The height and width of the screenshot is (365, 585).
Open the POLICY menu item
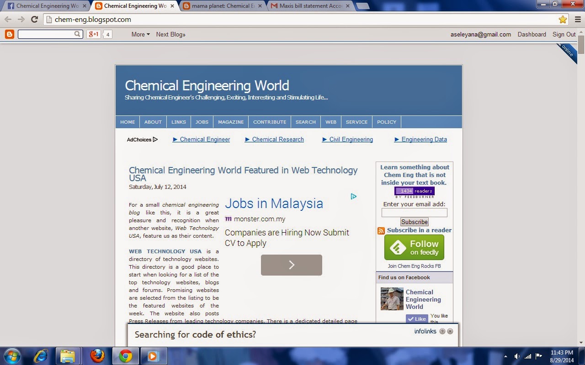tap(387, 122)
